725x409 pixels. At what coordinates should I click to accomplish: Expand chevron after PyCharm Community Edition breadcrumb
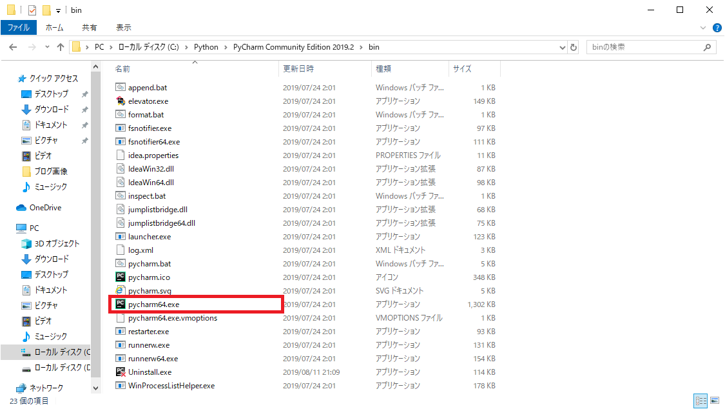361,47
